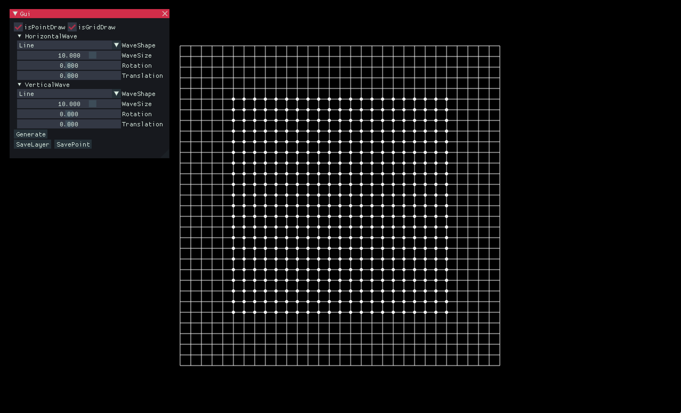The height and width of the screenshot is (413, 681).
Task: Click VerticalWave Translation value field
Action: tap(69, 124)
